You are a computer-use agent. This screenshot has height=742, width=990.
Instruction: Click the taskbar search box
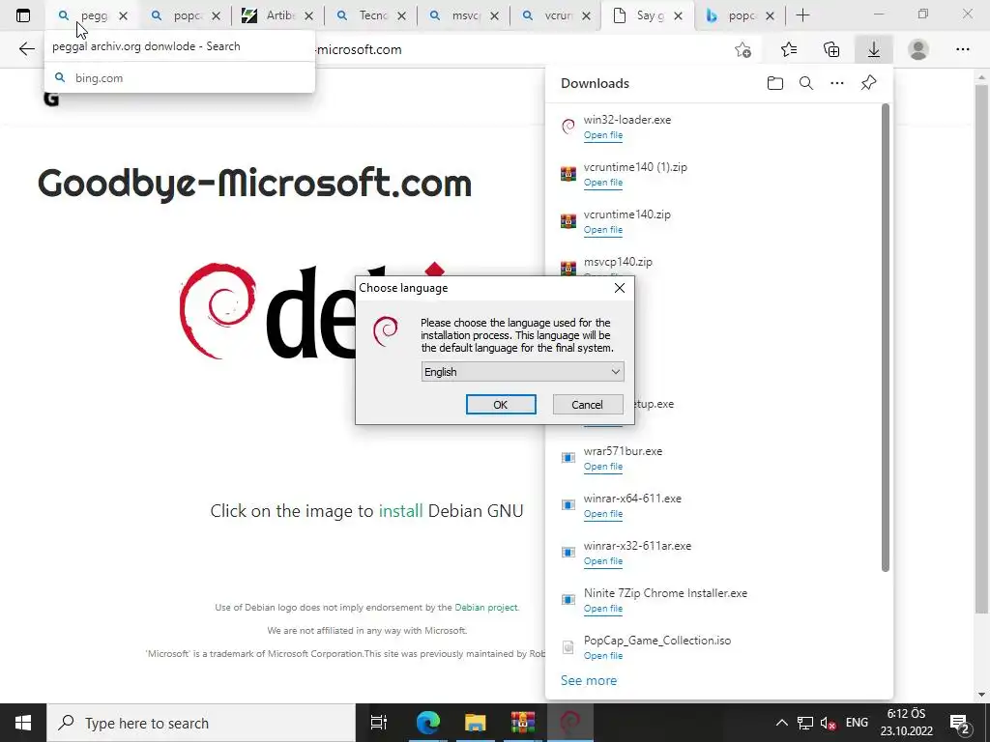[201, 723]
